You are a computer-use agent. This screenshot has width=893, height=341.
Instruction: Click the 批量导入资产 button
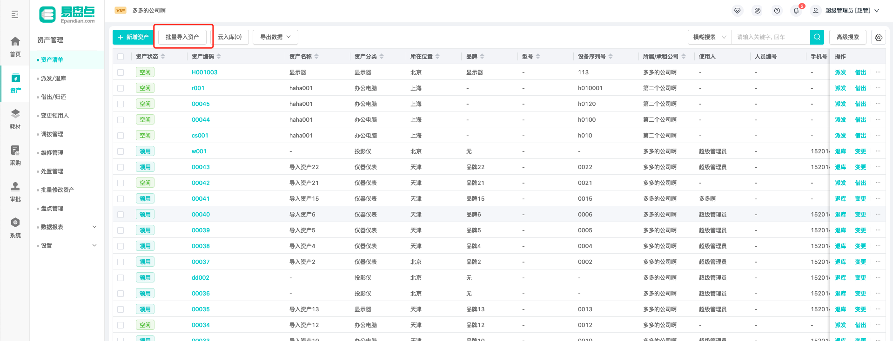click(182, 37)
